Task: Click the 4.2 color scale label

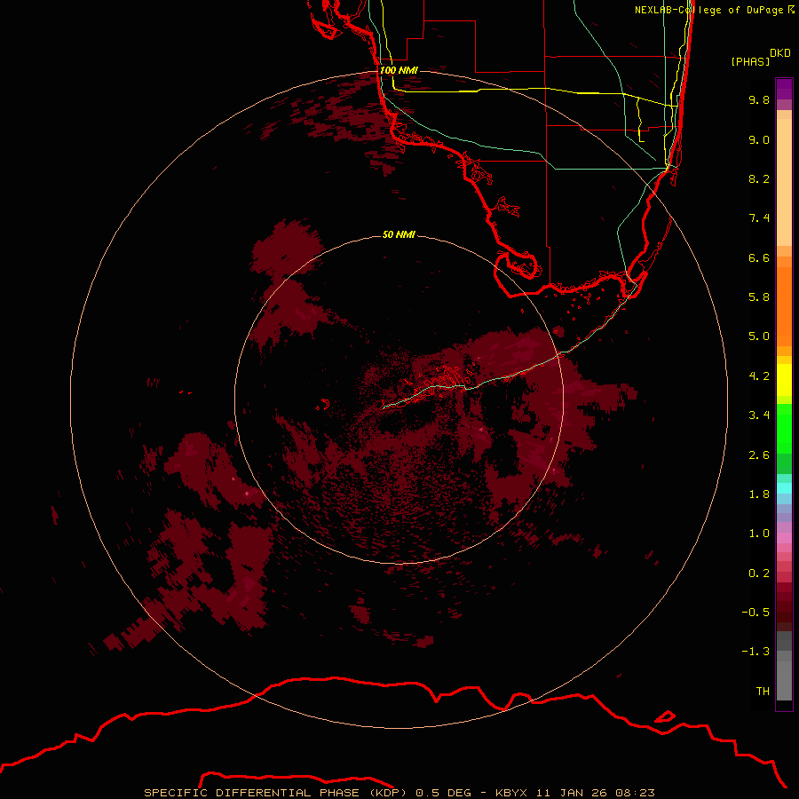Action: pos(759,376)
